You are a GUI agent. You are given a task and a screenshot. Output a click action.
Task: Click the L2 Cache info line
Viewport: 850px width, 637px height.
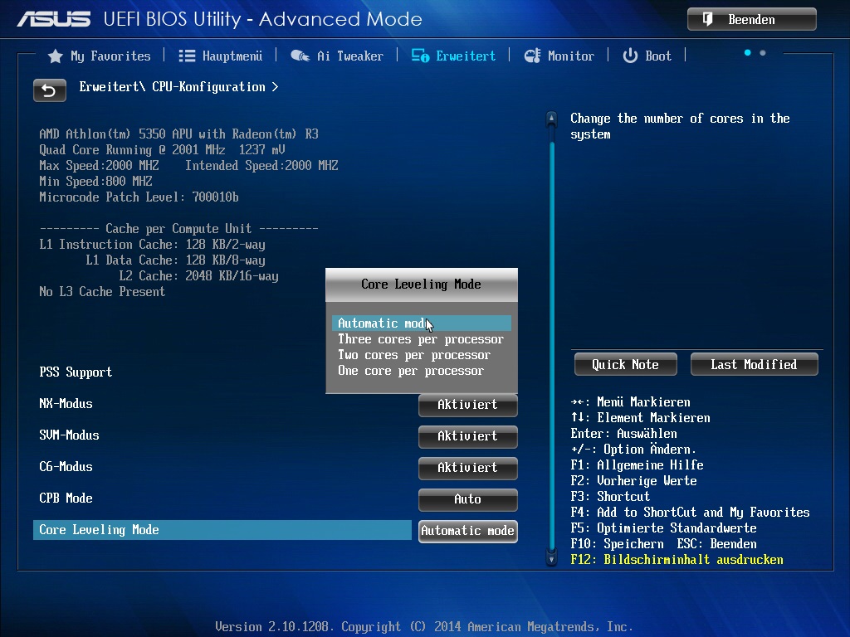[x=199, y=276]
